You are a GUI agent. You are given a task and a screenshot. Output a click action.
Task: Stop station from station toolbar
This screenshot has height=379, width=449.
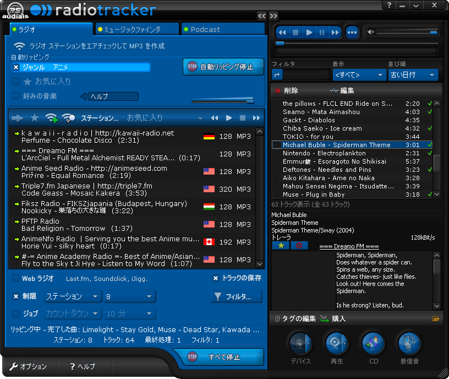(x=243, y=118)
